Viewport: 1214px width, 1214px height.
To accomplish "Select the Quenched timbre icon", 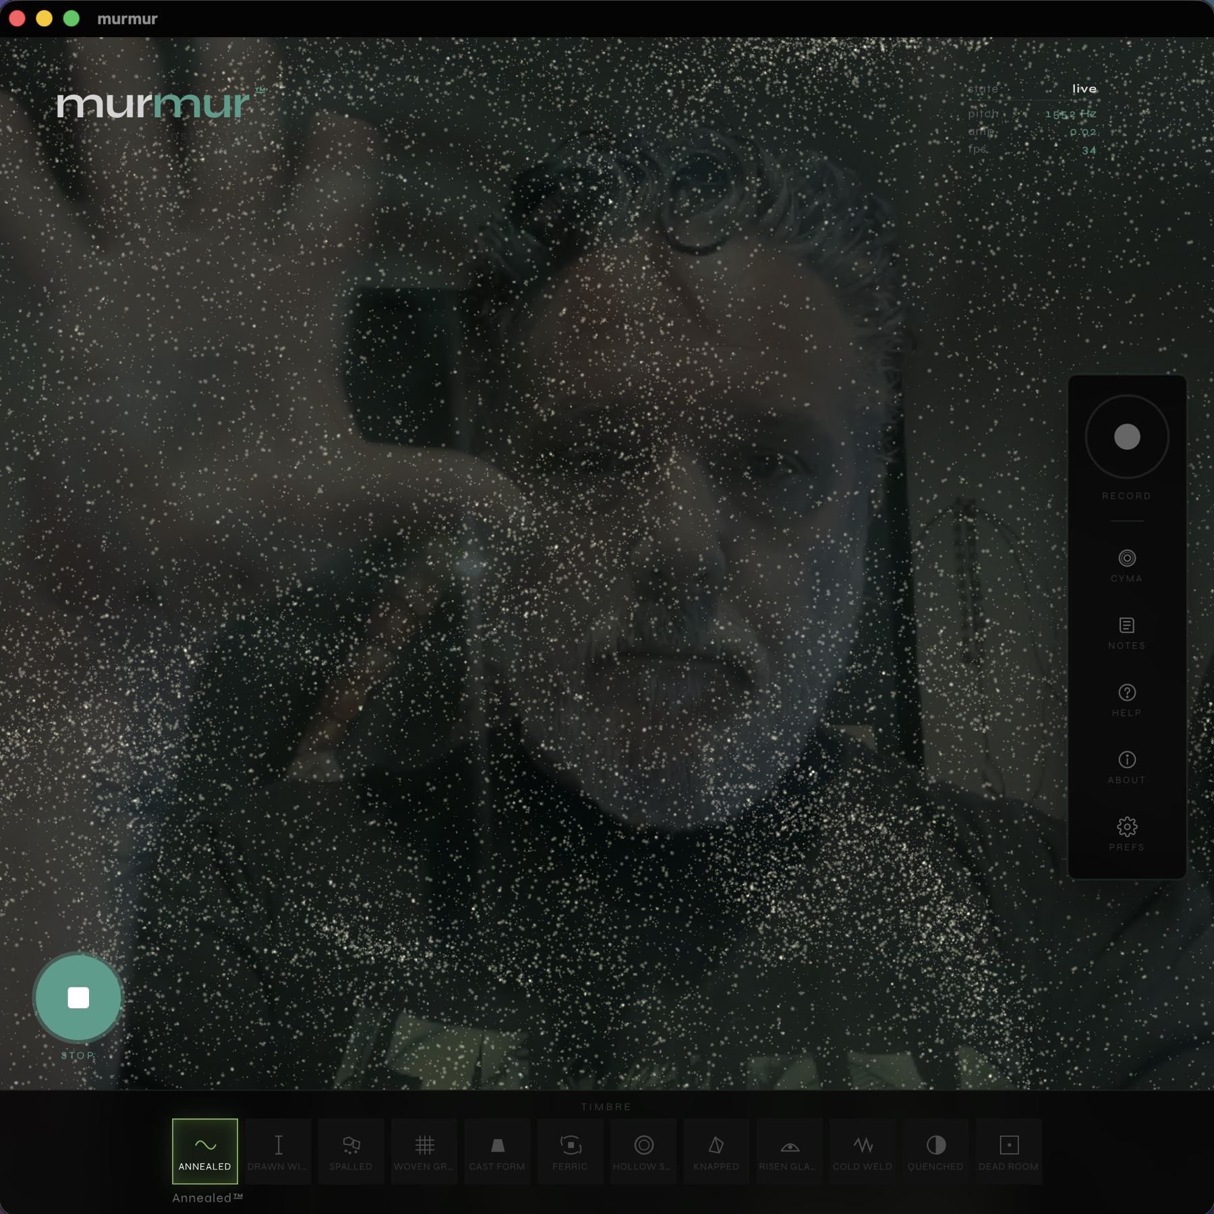I will tap(935, 1151).
